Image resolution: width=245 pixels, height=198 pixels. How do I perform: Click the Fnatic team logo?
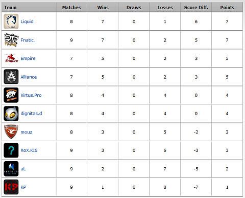11,40
